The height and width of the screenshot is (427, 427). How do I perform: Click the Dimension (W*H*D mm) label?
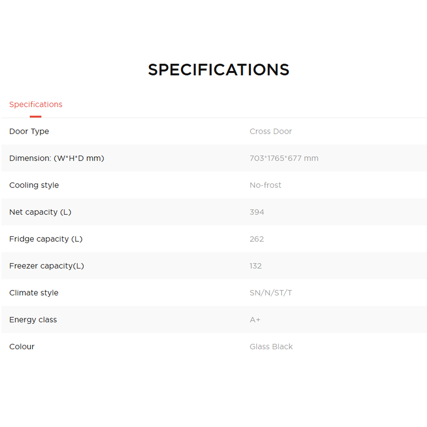click(x=57, y=158)
